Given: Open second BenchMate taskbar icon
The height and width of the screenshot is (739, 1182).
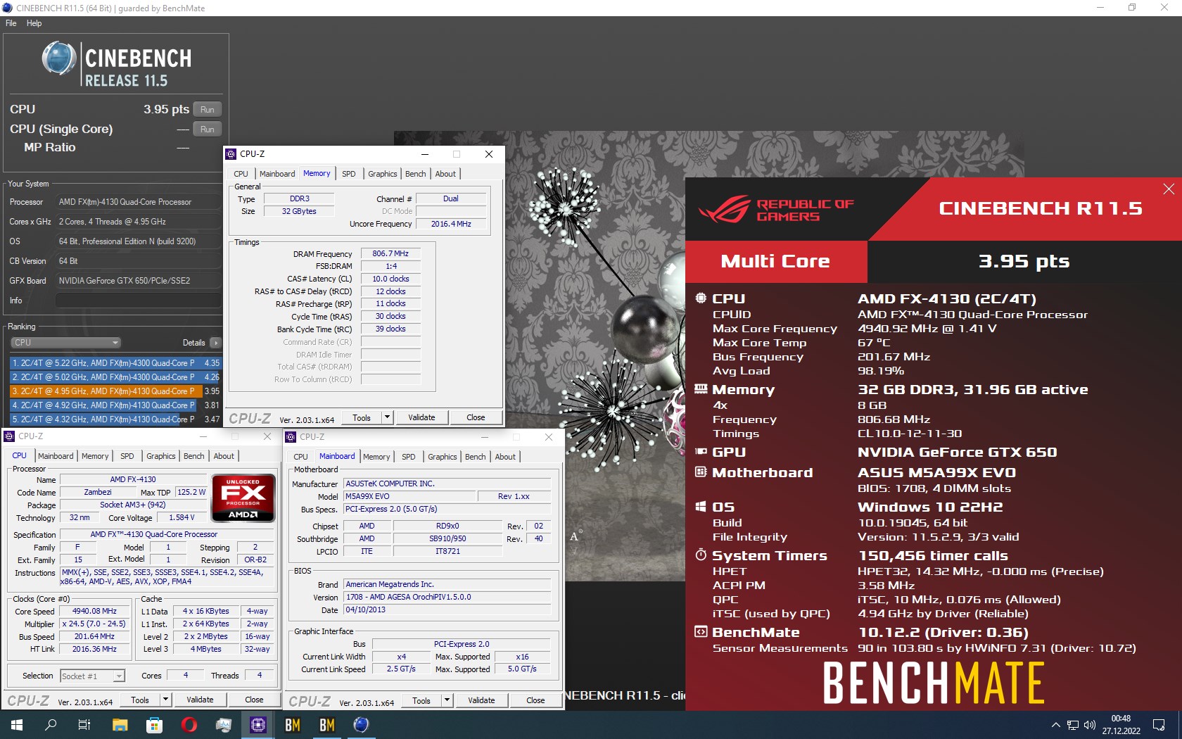Looking at the screenshot, I should click(327, 725).
